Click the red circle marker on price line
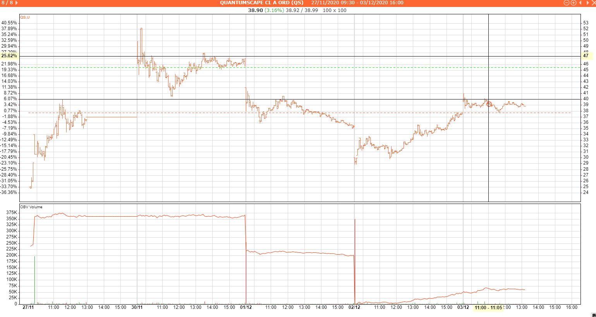This screenshot has height=317, width=596. tap(489, 104)
